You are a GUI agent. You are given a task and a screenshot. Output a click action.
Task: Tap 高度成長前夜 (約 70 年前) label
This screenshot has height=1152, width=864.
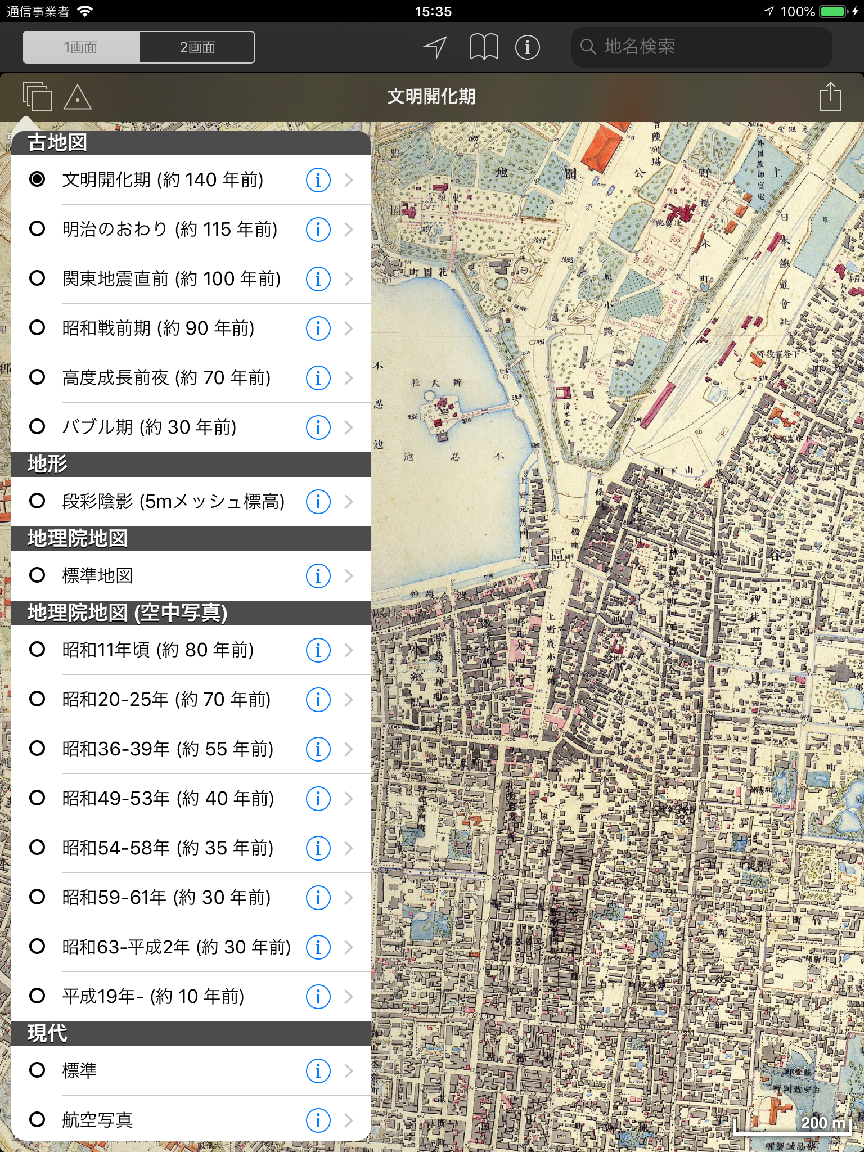[x=166, y=378]
